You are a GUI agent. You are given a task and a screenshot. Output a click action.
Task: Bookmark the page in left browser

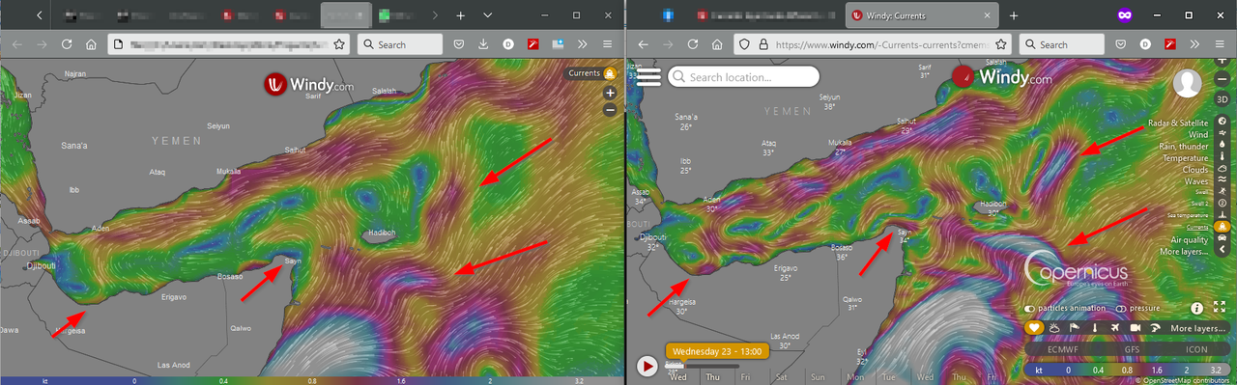[339, 44]
